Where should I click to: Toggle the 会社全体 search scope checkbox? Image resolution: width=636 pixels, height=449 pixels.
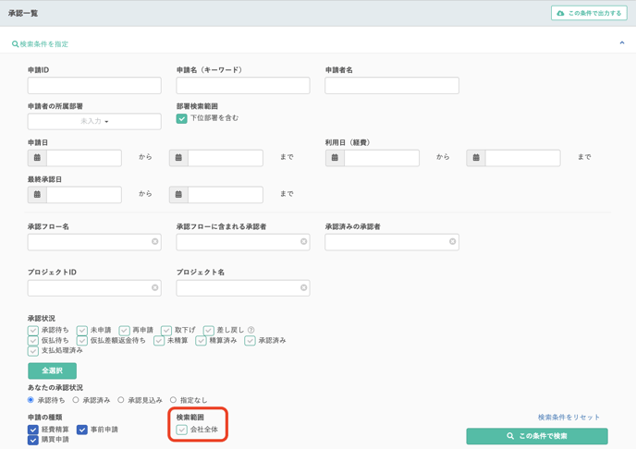tap(182, 430)
